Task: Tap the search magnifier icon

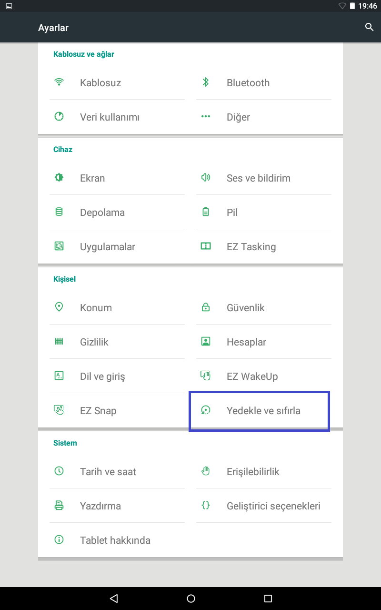Action: point(369,27)
